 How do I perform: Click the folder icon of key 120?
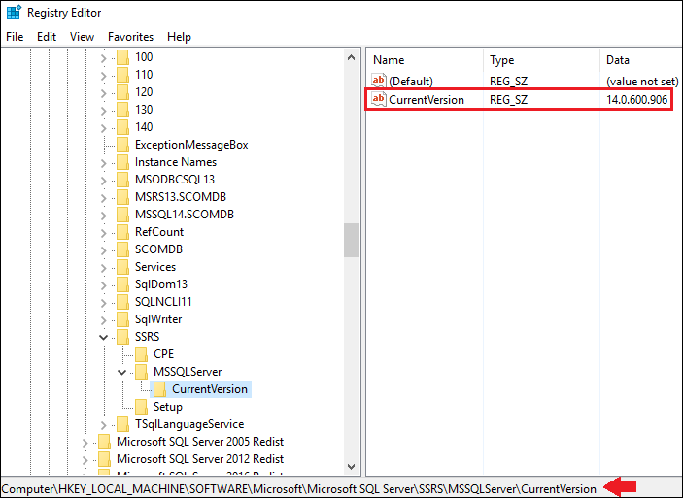point(122,92)
